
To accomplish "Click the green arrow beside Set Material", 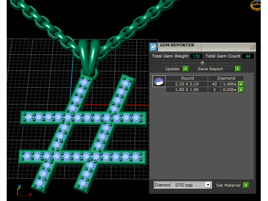I will [x=246, y=185].
